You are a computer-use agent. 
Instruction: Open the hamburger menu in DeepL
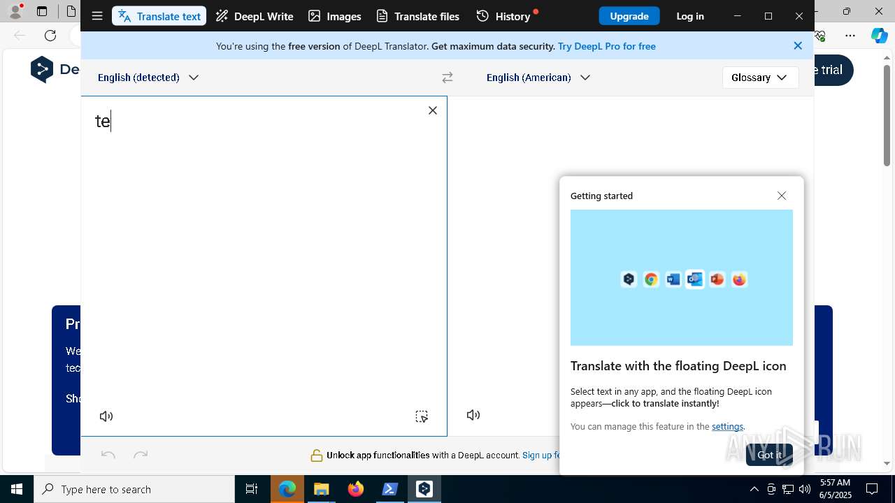(x=97, y=16)
